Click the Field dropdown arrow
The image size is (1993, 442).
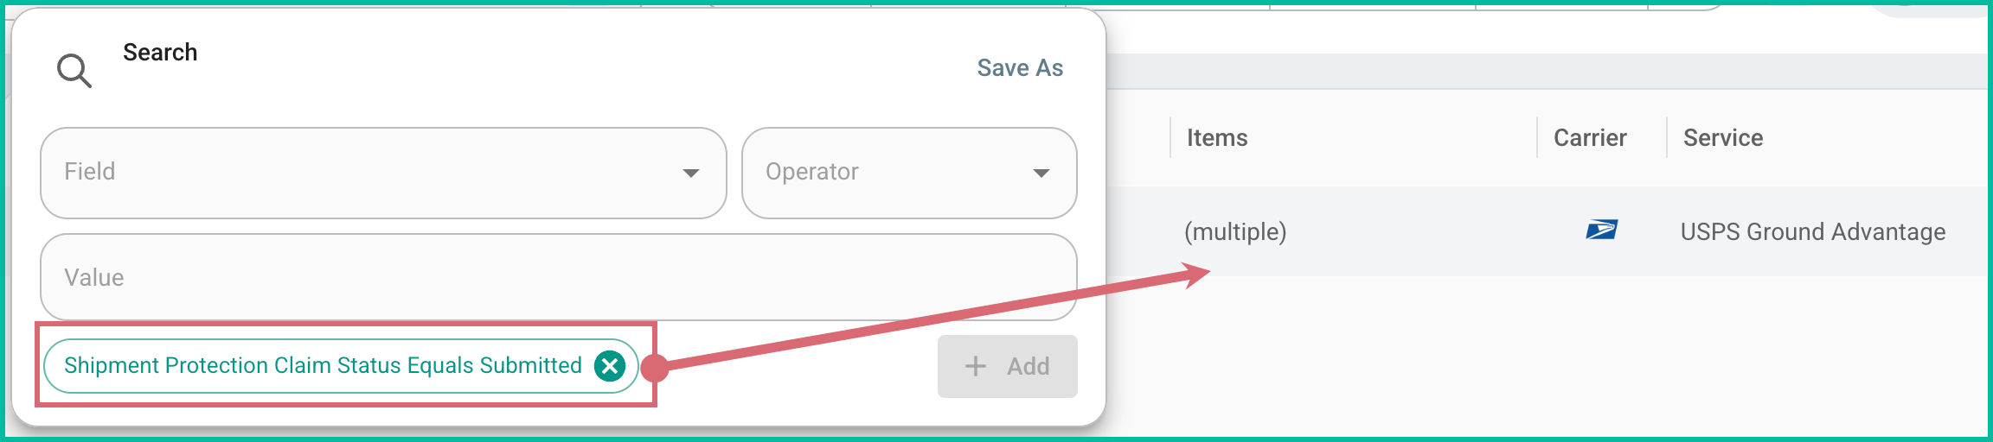coord(690,174)
